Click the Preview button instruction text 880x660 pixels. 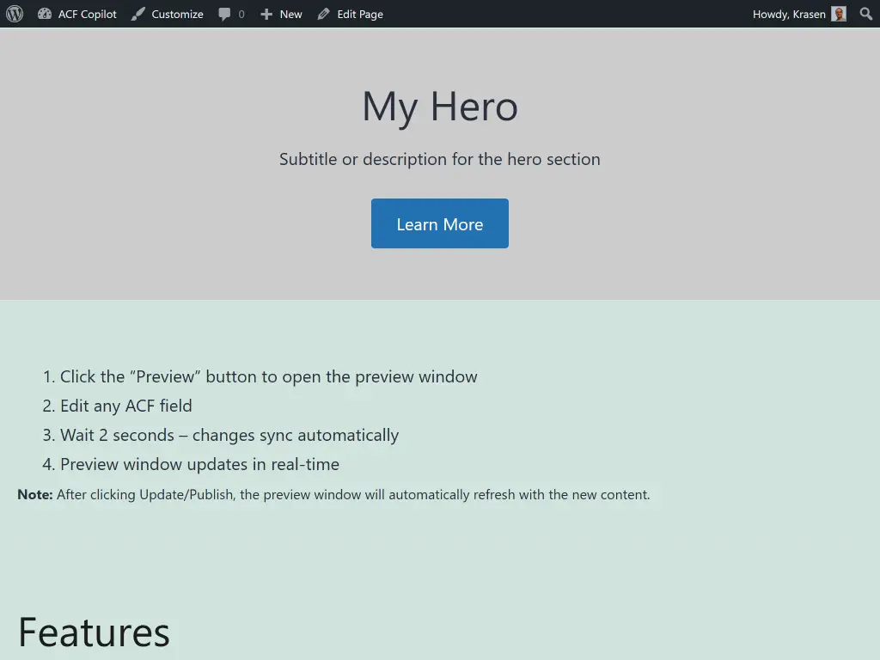(x=269, y=376)
